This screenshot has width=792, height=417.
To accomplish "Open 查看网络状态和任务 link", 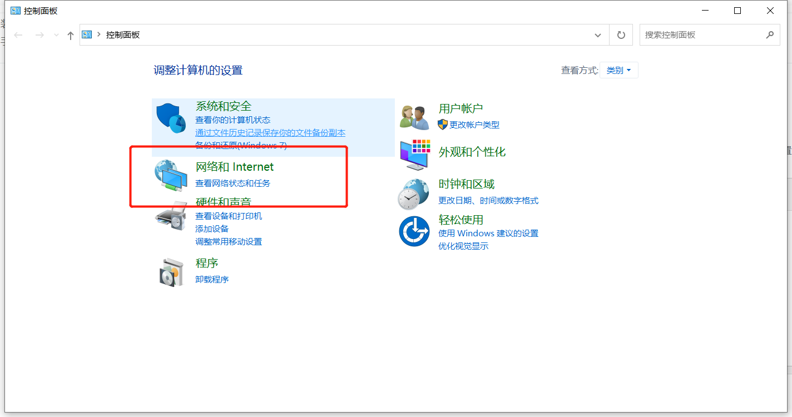I will tap(232, 183).
